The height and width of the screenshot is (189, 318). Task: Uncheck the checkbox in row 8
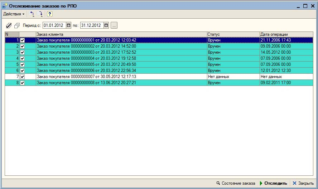point(22,83)
